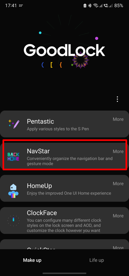Tap the Wi-Fi status icon
Viewport: 129px width, 276px height.
(x=96, y=5)
